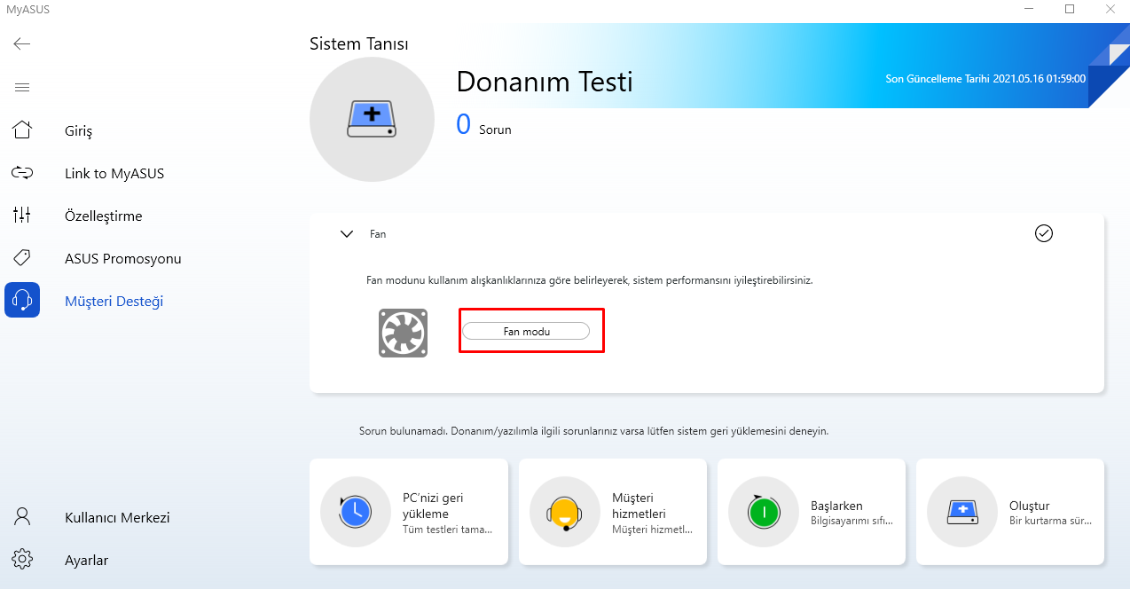Click the blue clock restore icon

pyautogui.click(x=356, y=512)
